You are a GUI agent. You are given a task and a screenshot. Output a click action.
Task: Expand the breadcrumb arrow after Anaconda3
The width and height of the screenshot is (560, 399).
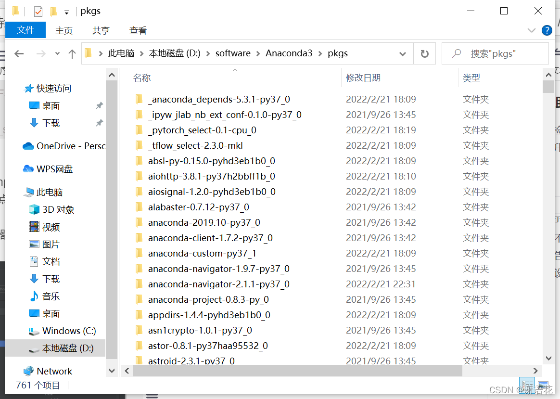(x=320, y=53)
